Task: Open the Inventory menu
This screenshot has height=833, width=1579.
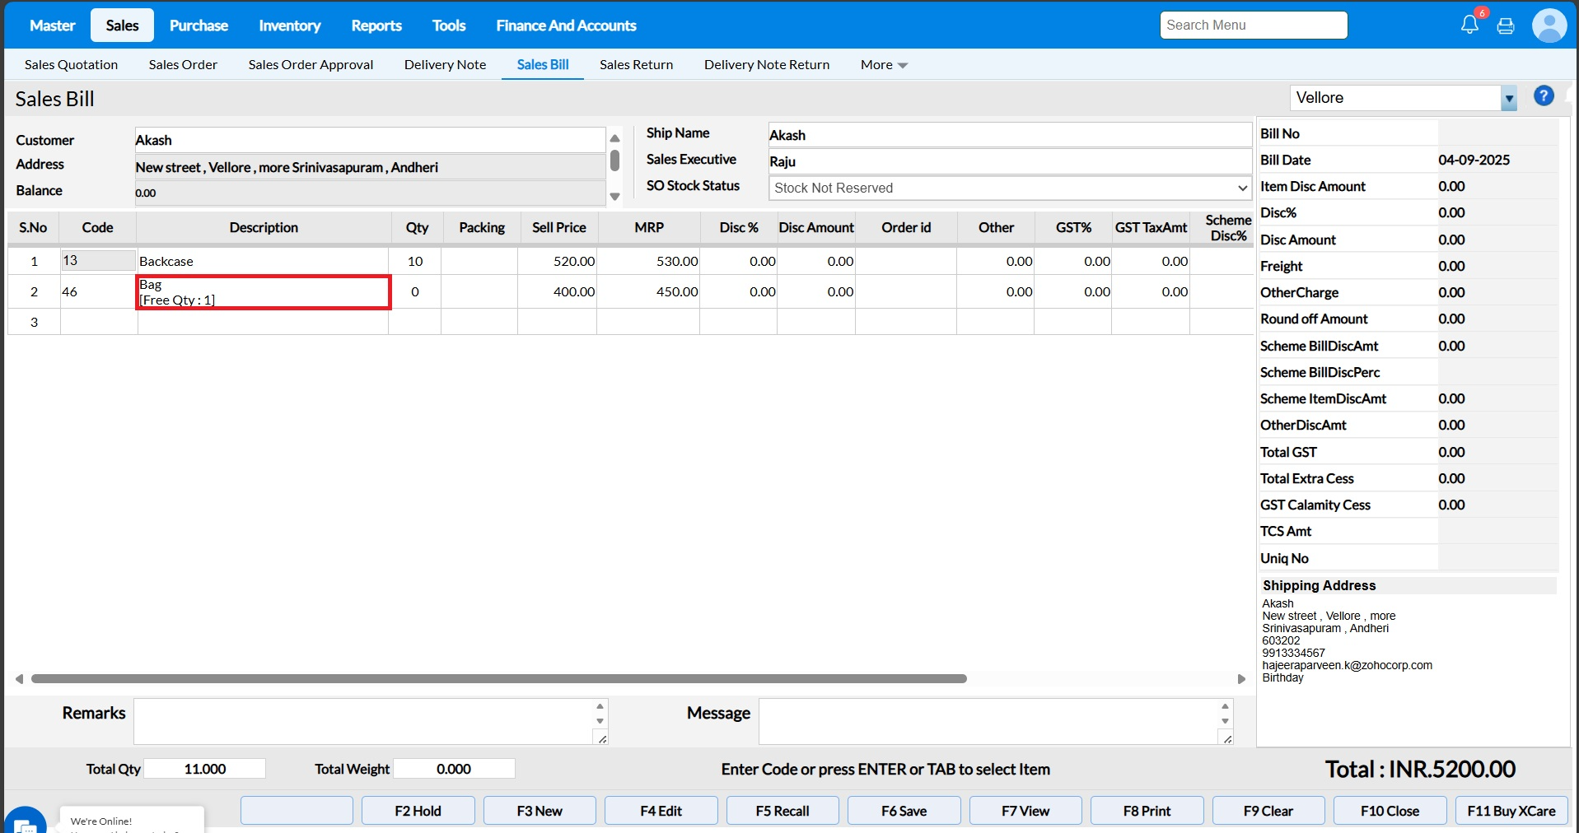Action: 289,26
